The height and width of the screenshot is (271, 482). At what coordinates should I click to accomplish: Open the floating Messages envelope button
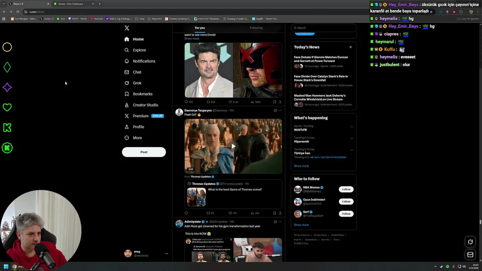click(x=470, y=255)
